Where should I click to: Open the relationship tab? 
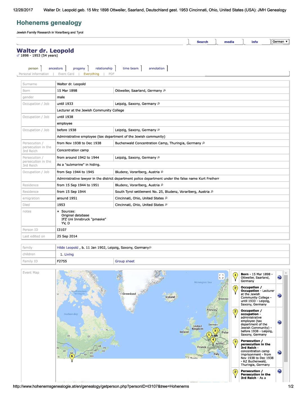pos(104,68)
